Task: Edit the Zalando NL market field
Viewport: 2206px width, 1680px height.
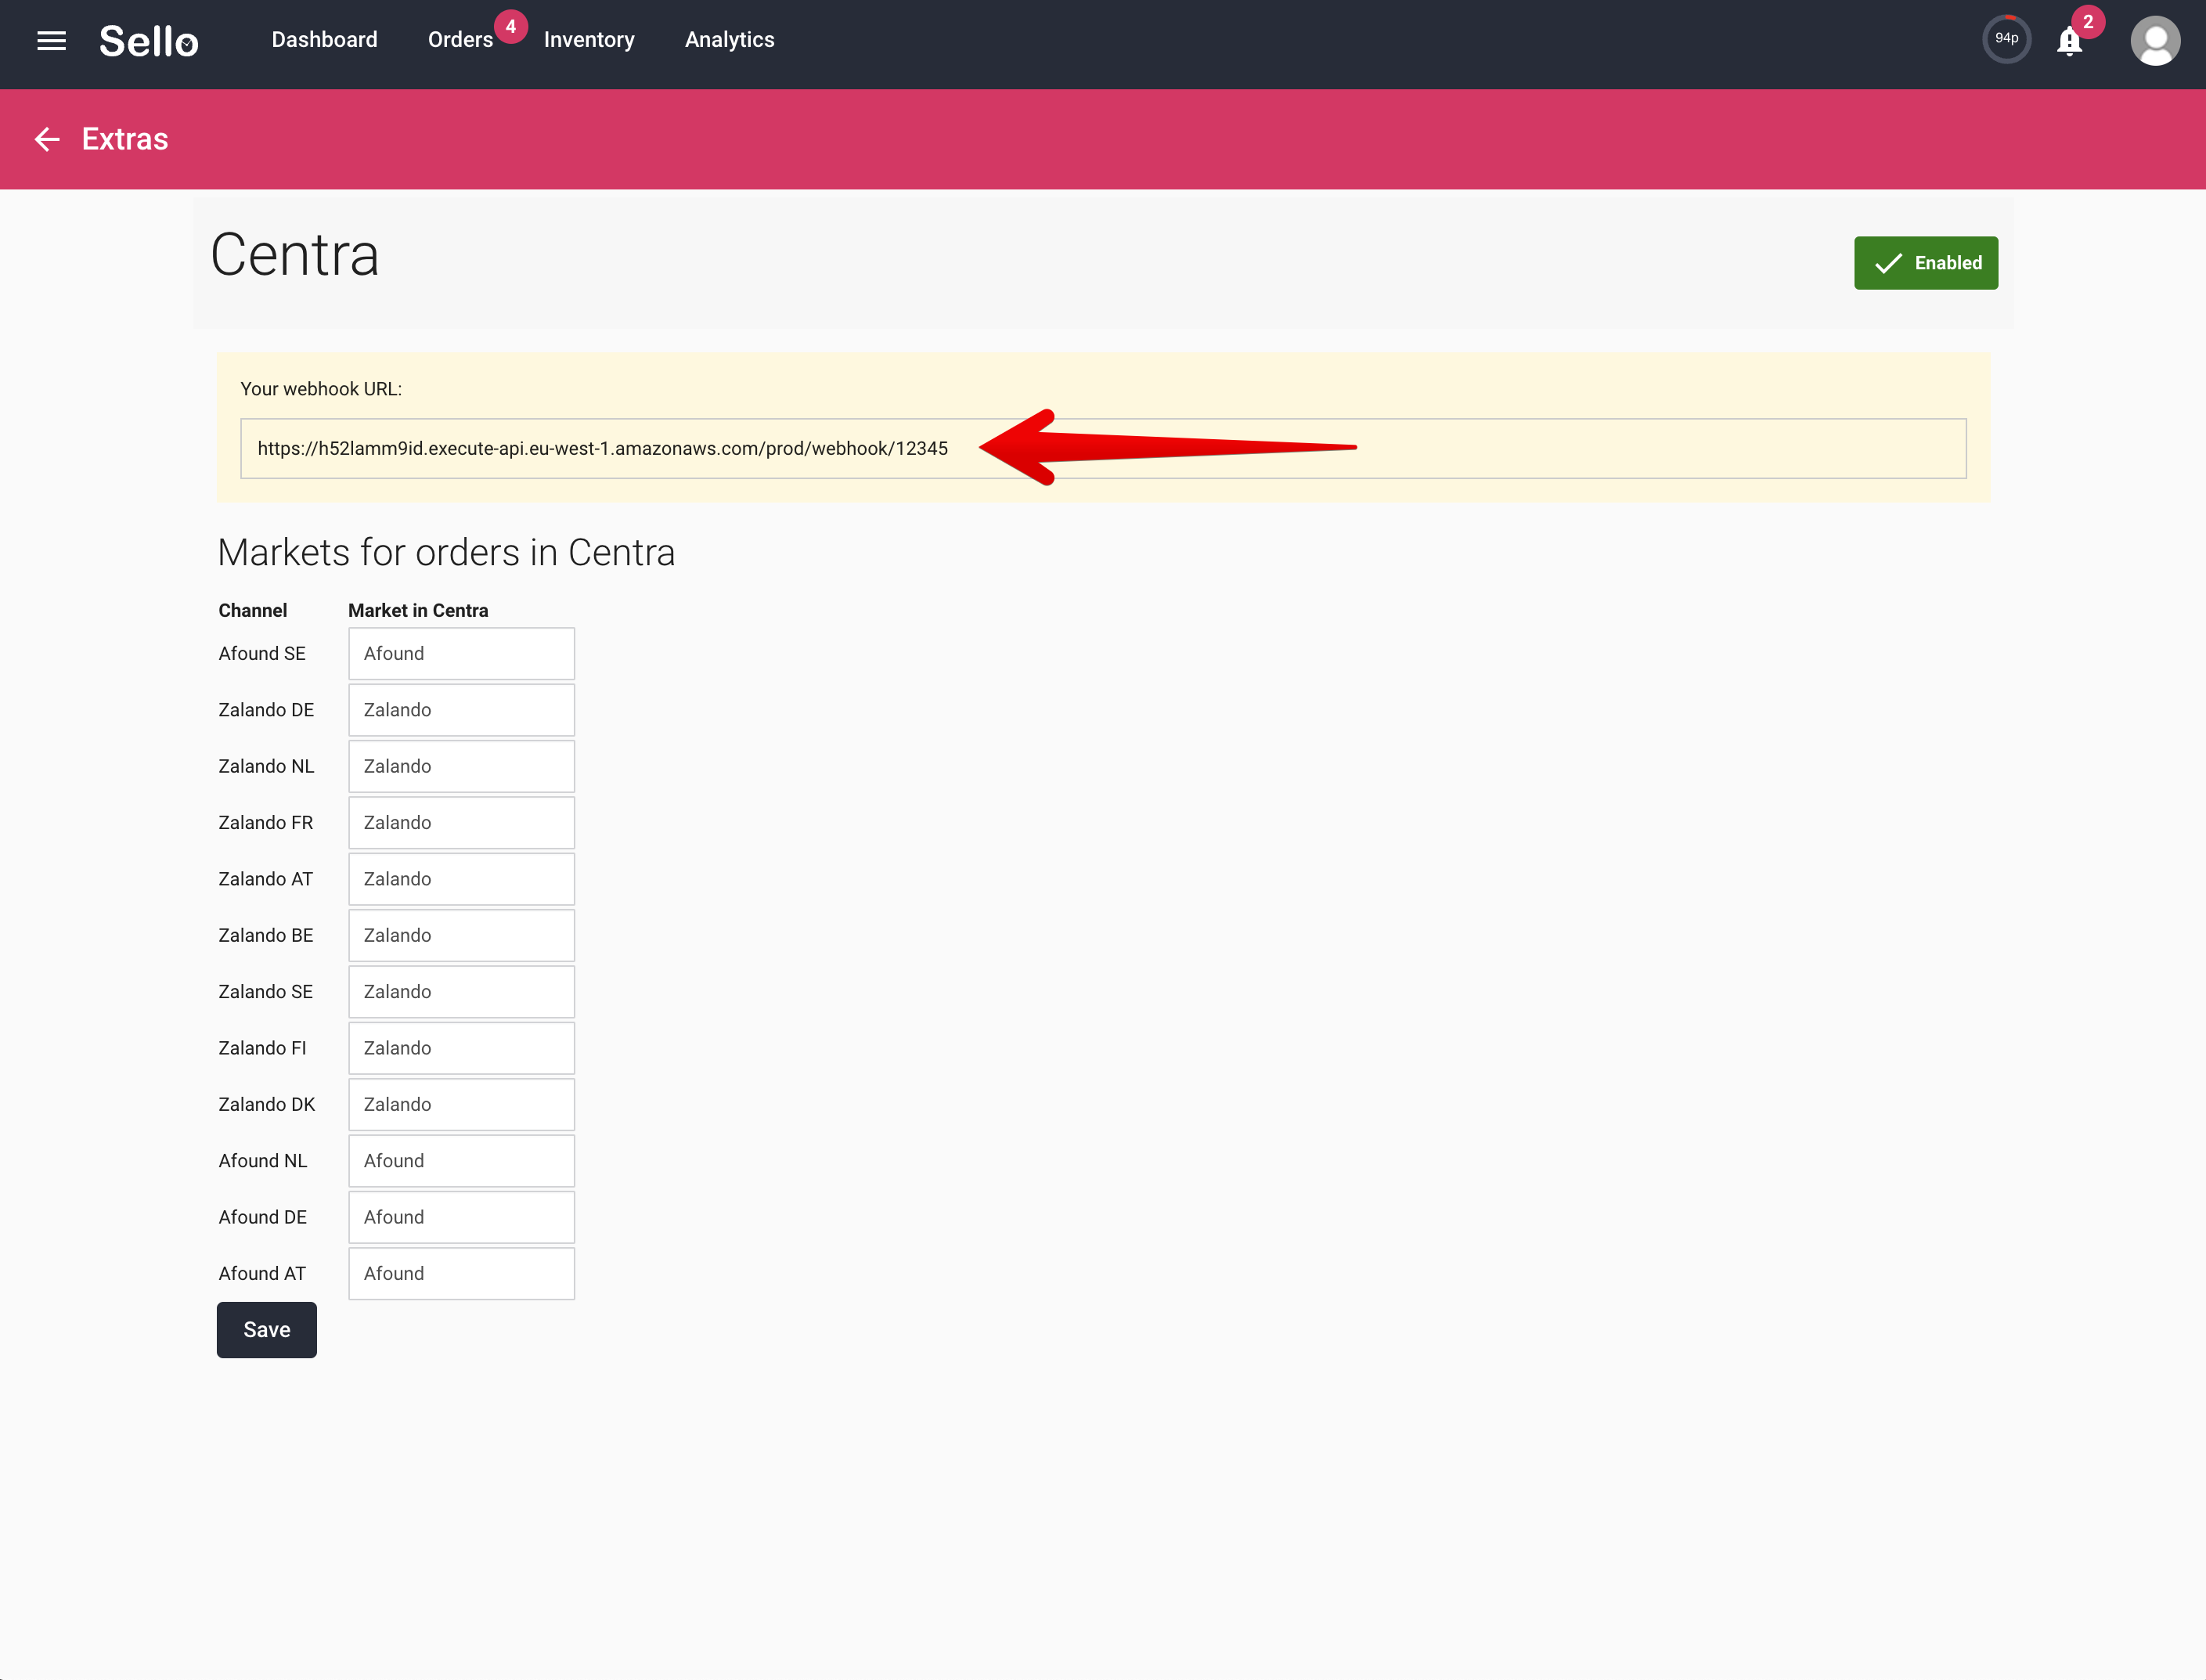Action: click(x=461, y=766)
